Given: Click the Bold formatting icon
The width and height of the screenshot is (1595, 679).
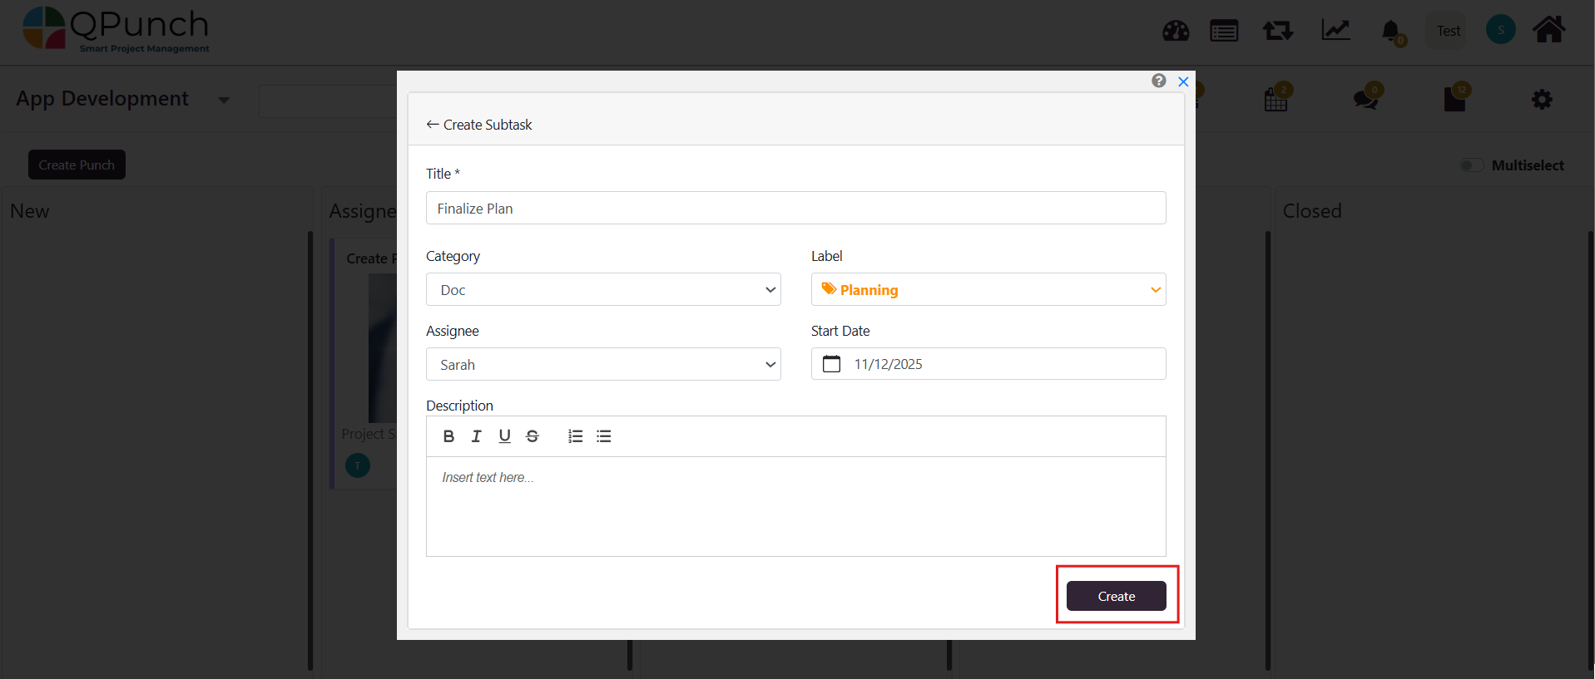Looking at the screenshot, I should (448, 436).
